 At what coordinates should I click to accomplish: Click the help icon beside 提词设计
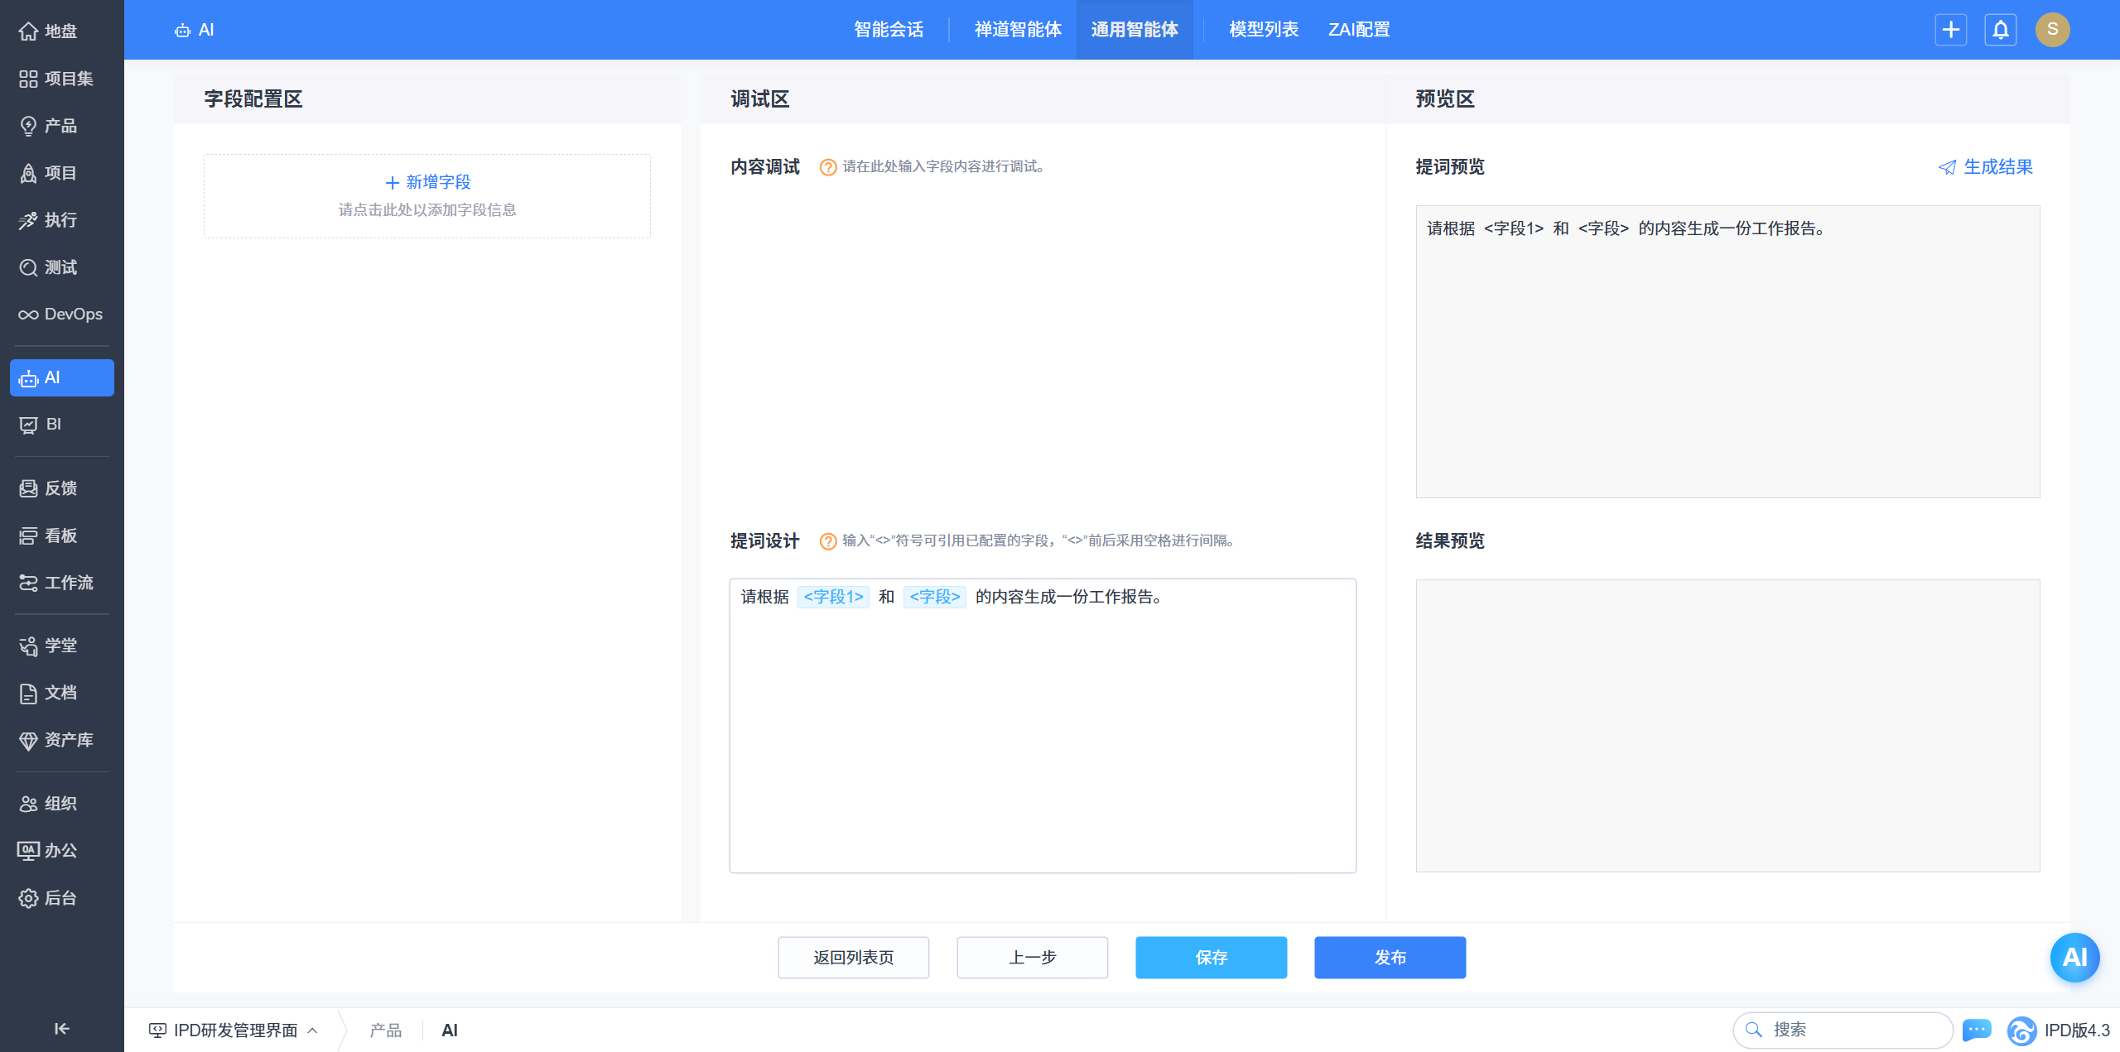tap(827, 541)
